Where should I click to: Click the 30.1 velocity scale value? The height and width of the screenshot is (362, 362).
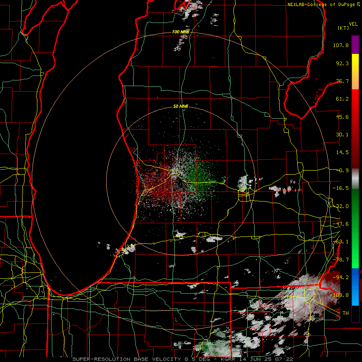coord(342,135)
